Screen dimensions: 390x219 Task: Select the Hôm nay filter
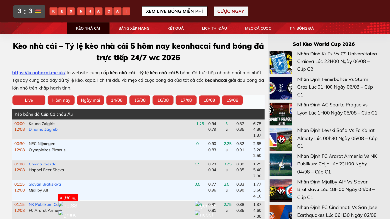tap(61, 100)
